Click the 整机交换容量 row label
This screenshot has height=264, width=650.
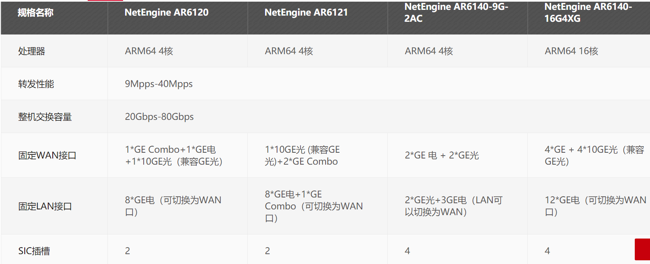tap(45, 117)
